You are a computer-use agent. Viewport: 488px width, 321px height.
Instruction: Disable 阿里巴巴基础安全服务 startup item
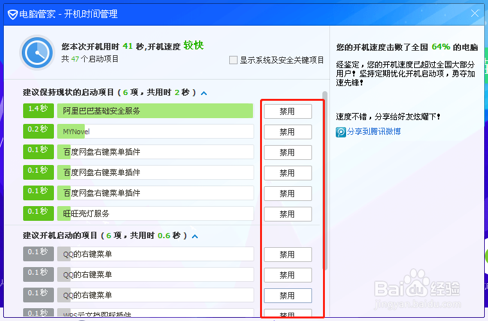(288, 111)
